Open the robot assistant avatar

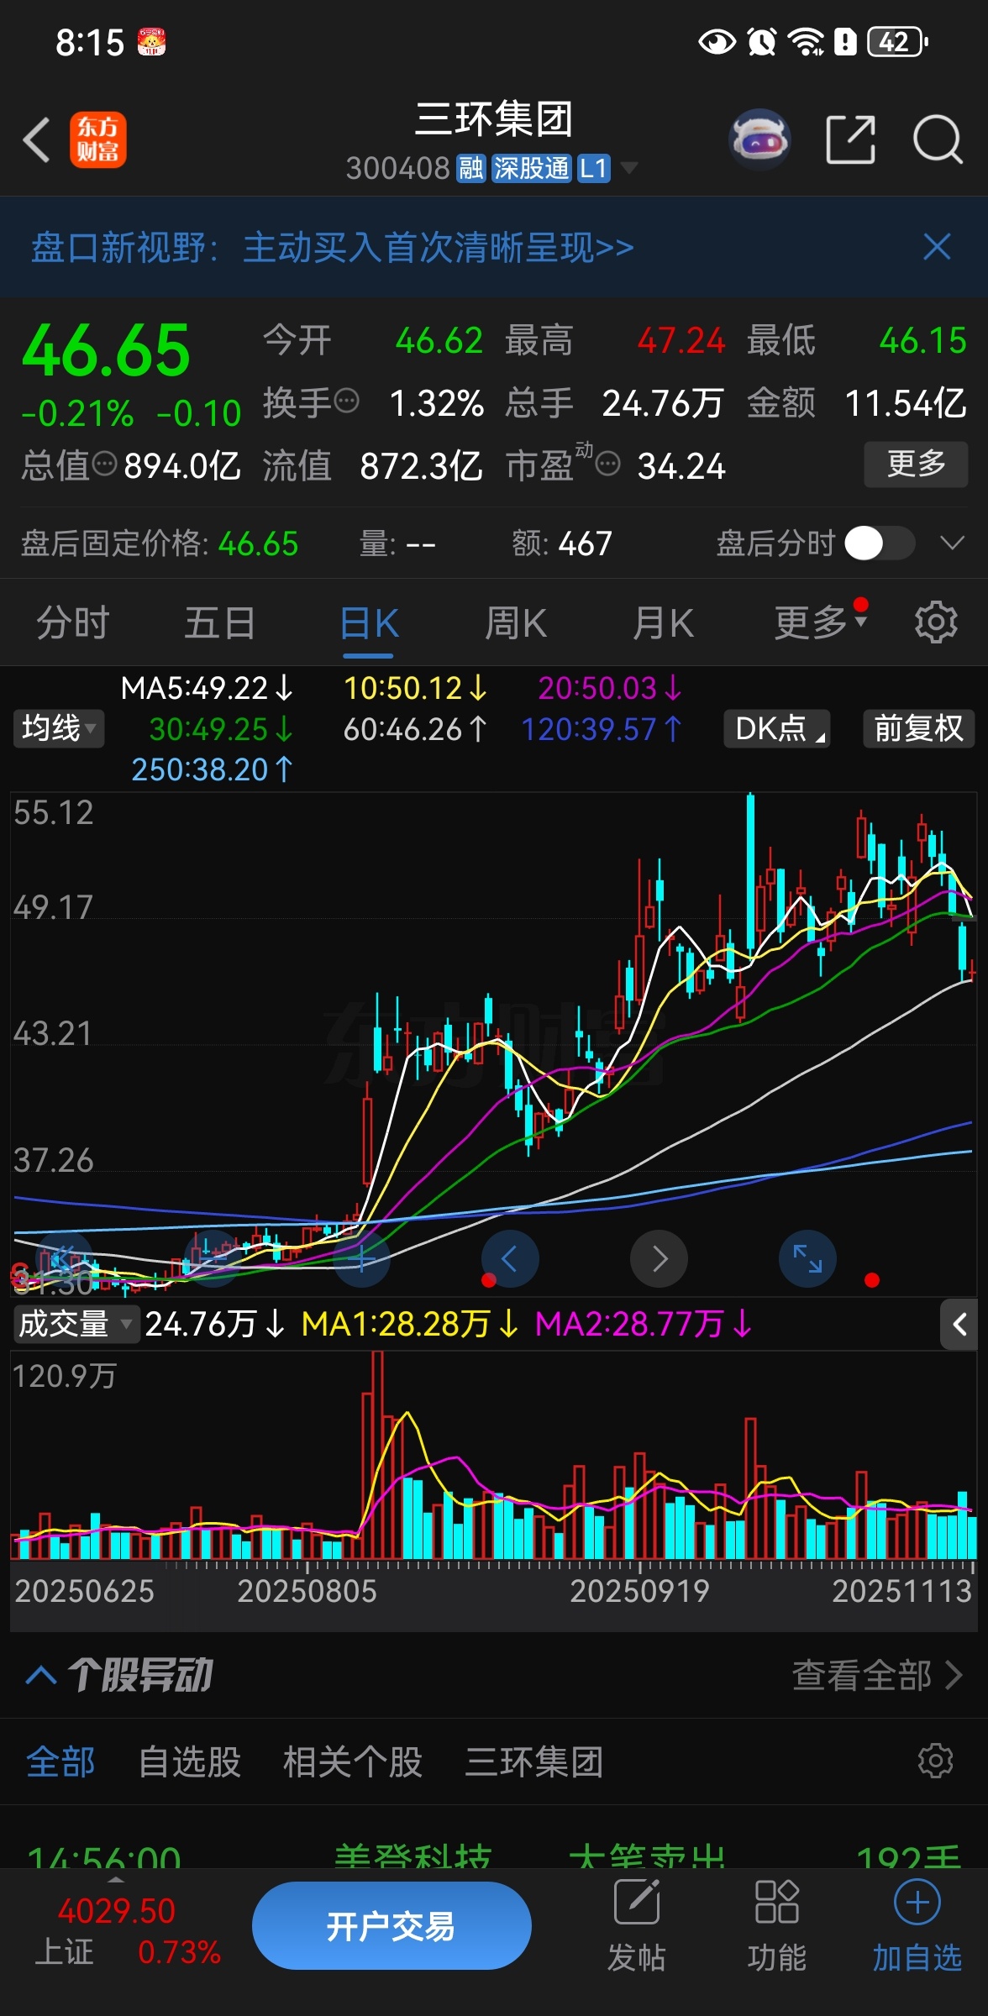point(759,139)
